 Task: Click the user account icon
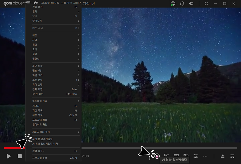(x=173, y=4)
